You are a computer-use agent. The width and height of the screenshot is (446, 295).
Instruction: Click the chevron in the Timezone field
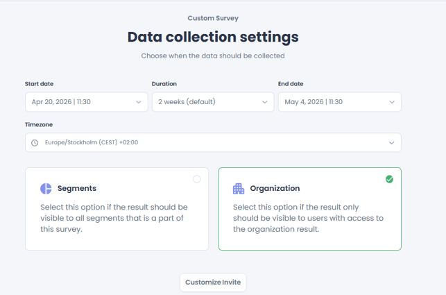pos(392,143)
